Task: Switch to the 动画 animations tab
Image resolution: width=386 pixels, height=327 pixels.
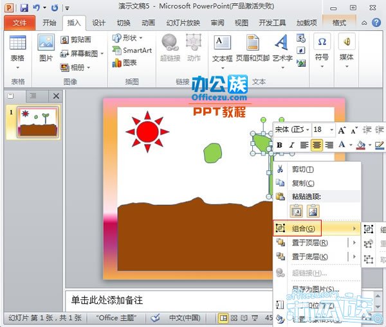Action: pyautogui.click(x=148, y=23)
